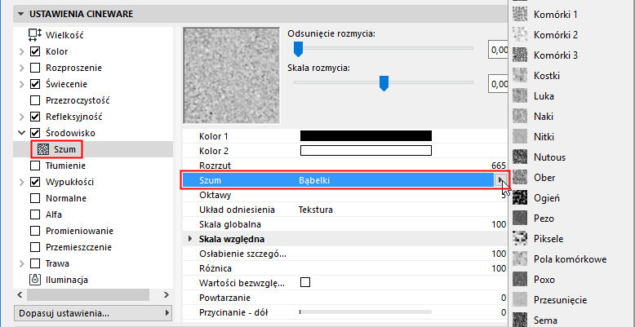This screenshot has height=327, width=635.
Task: Click the Odsunięcie rozmycia value field
Action: [498, 50]
